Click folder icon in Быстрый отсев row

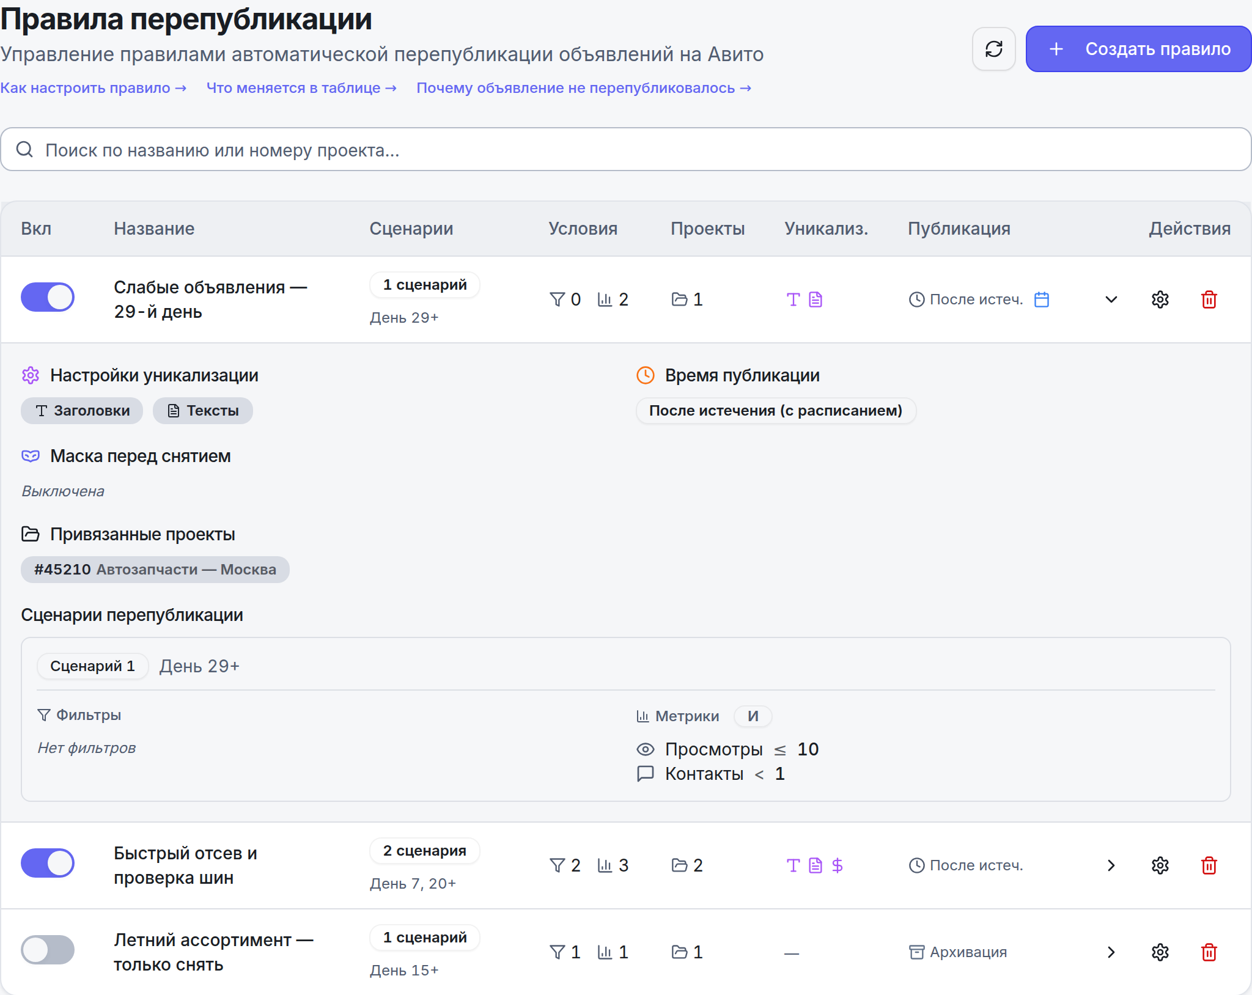click(x=679, y=865)
